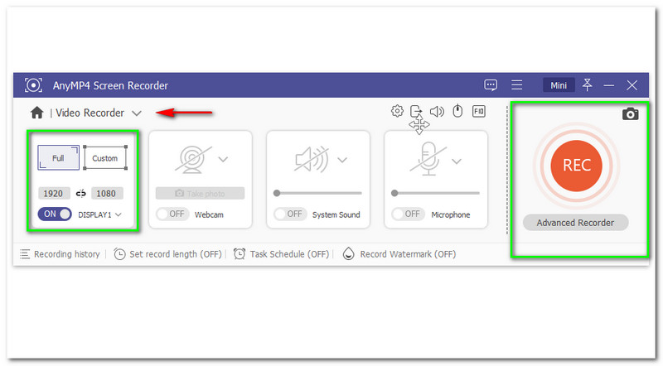This screenshot has width=663, height=366.
Task: Select Custom recording area
Action: tap(105, 158)
